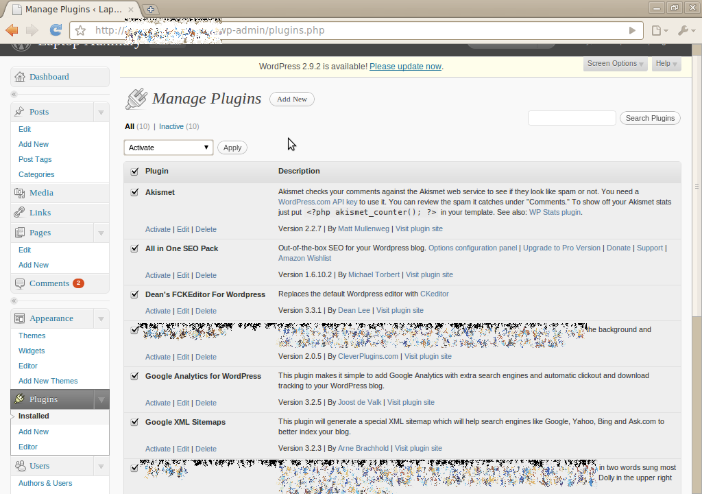Activate the Akismet plugin
Screen dimensions: 702x494
pos(158,229)
